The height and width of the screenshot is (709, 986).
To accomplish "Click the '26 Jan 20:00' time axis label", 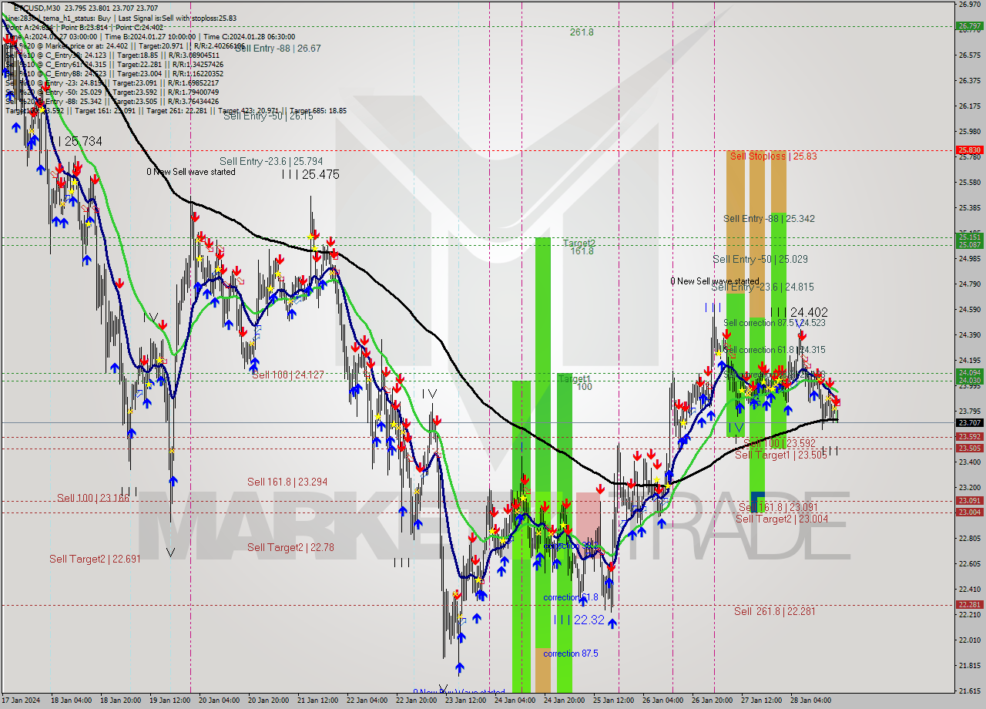I will coord(712,701).
